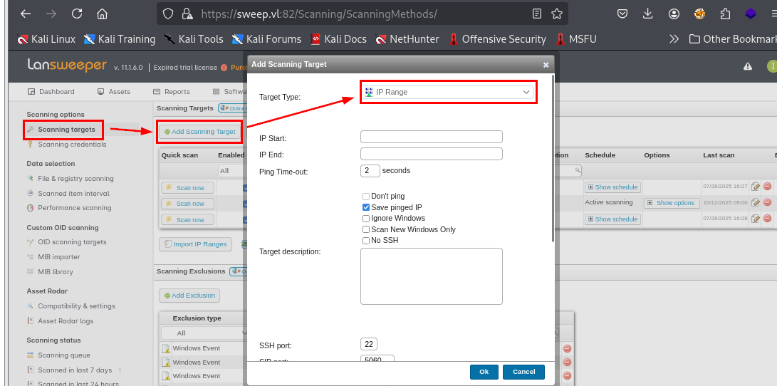Go back with the browser back arrow
This screenshot has height=386, width=777.
click(x=25, y=14)
